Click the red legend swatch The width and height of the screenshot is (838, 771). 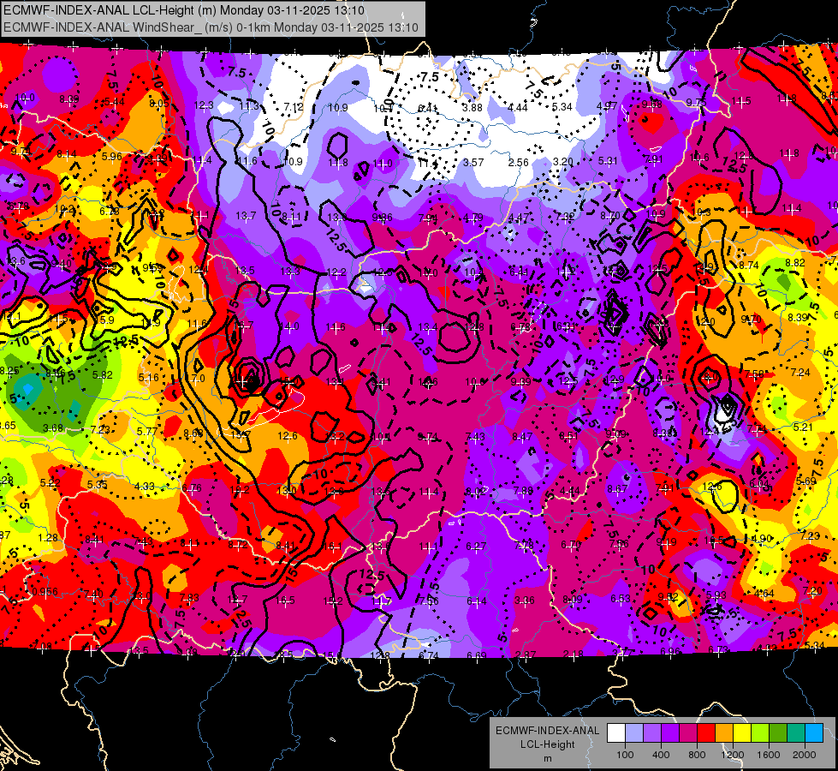pyautogui.click(x=706, y=733)
